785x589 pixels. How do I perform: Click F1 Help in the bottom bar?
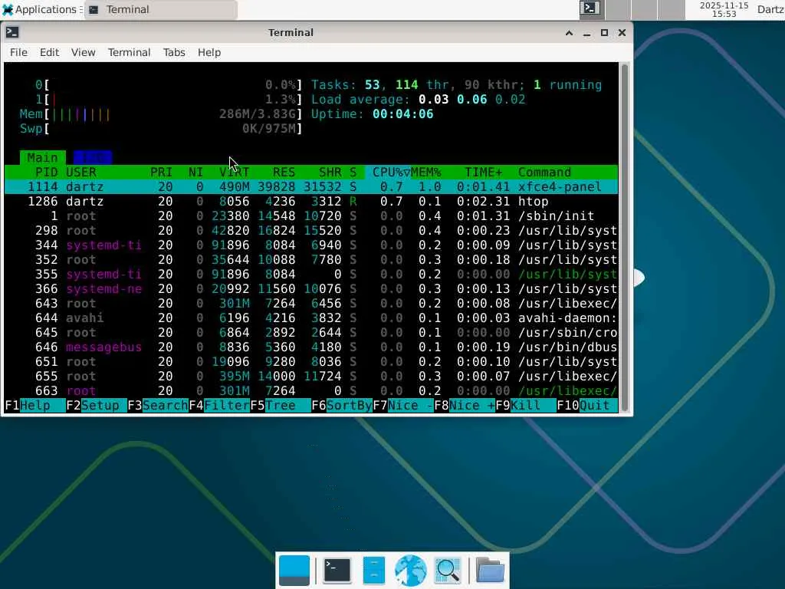(35, 405)
